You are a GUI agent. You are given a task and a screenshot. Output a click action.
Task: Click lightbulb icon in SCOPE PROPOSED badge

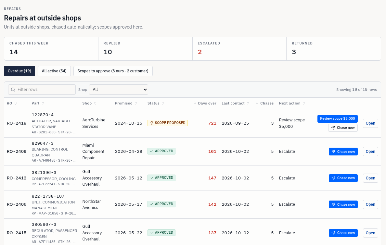[x=152, y=123]
